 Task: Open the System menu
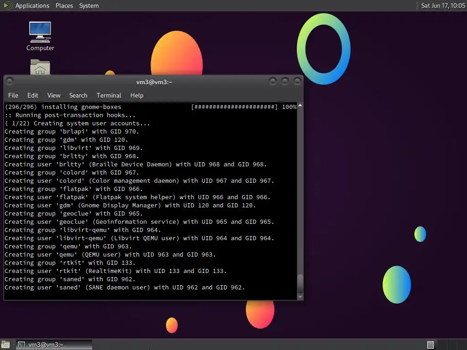(x=89, y=5)
